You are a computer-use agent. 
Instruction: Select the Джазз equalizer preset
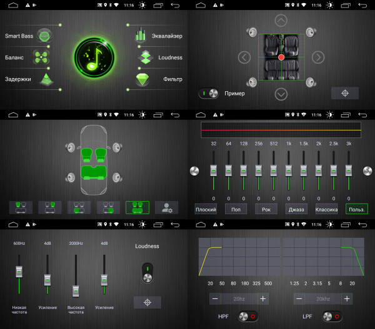pos(296,209)
